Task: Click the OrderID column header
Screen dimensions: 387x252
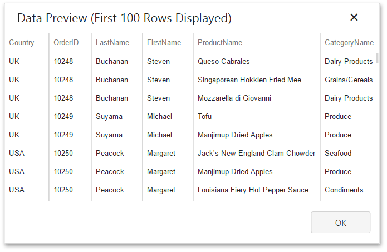Action: [65, 43]
